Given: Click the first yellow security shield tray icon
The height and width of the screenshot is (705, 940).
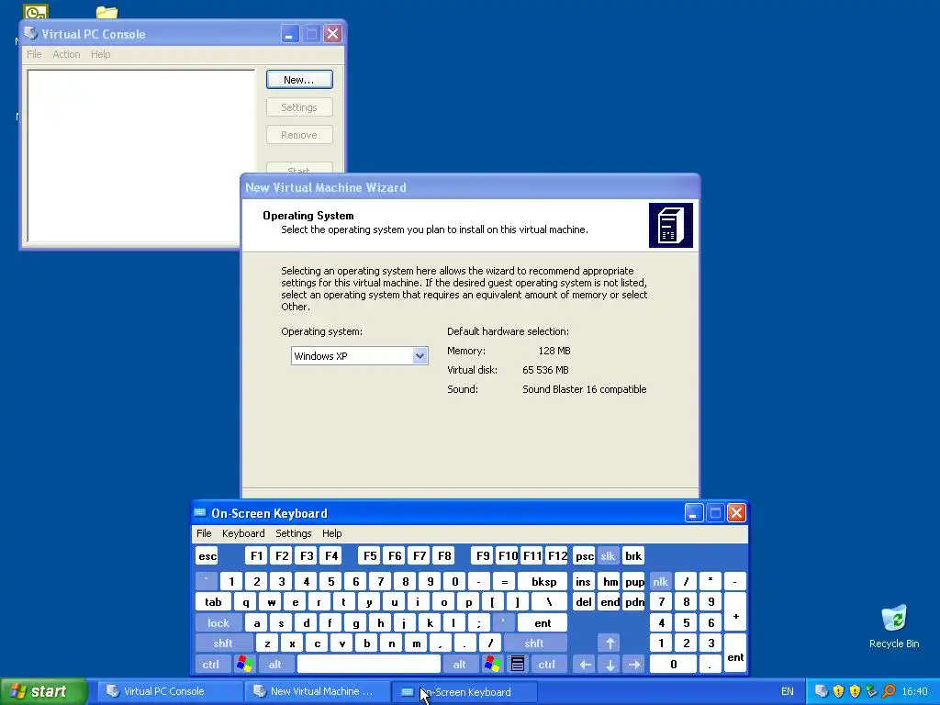Looking at the screenshot, I should pyautogui.click(x=839, y=691).
